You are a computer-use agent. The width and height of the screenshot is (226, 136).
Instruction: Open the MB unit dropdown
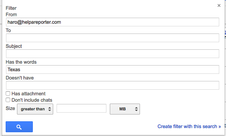tap(125, 109)
